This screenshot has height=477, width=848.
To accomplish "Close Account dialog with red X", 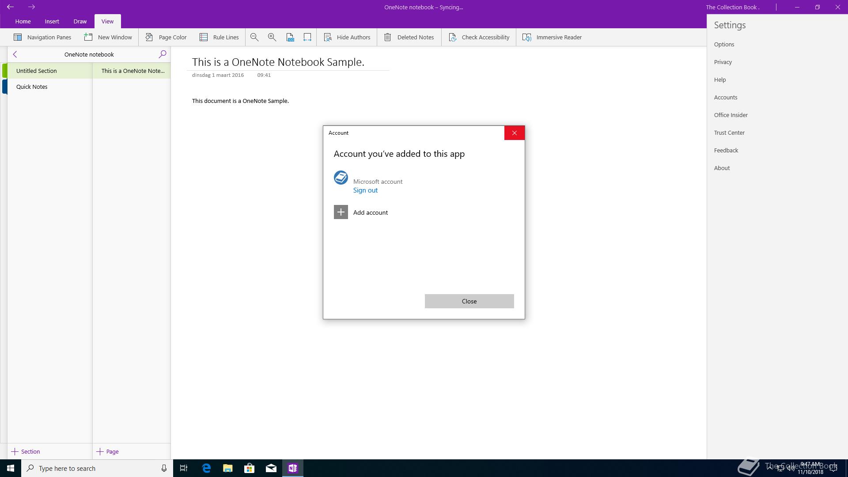I will 515,133.
